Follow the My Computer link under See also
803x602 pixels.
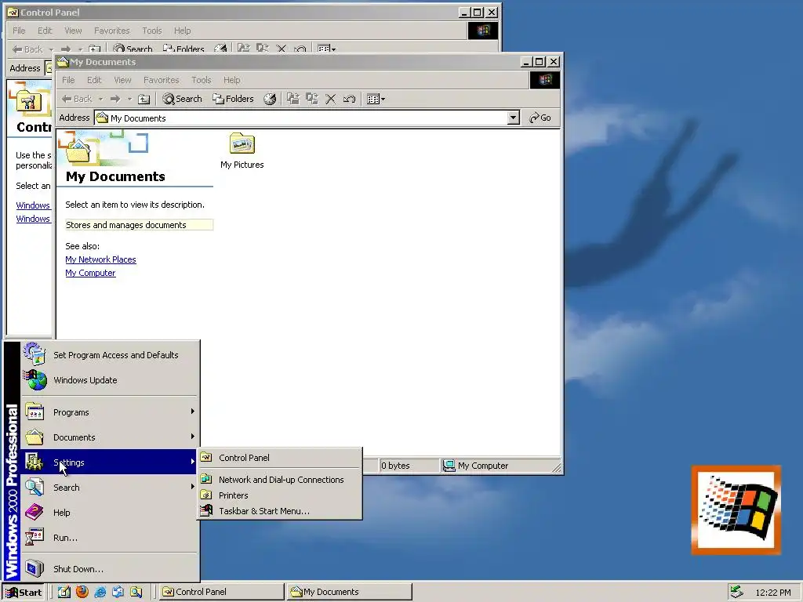point(90,273)
